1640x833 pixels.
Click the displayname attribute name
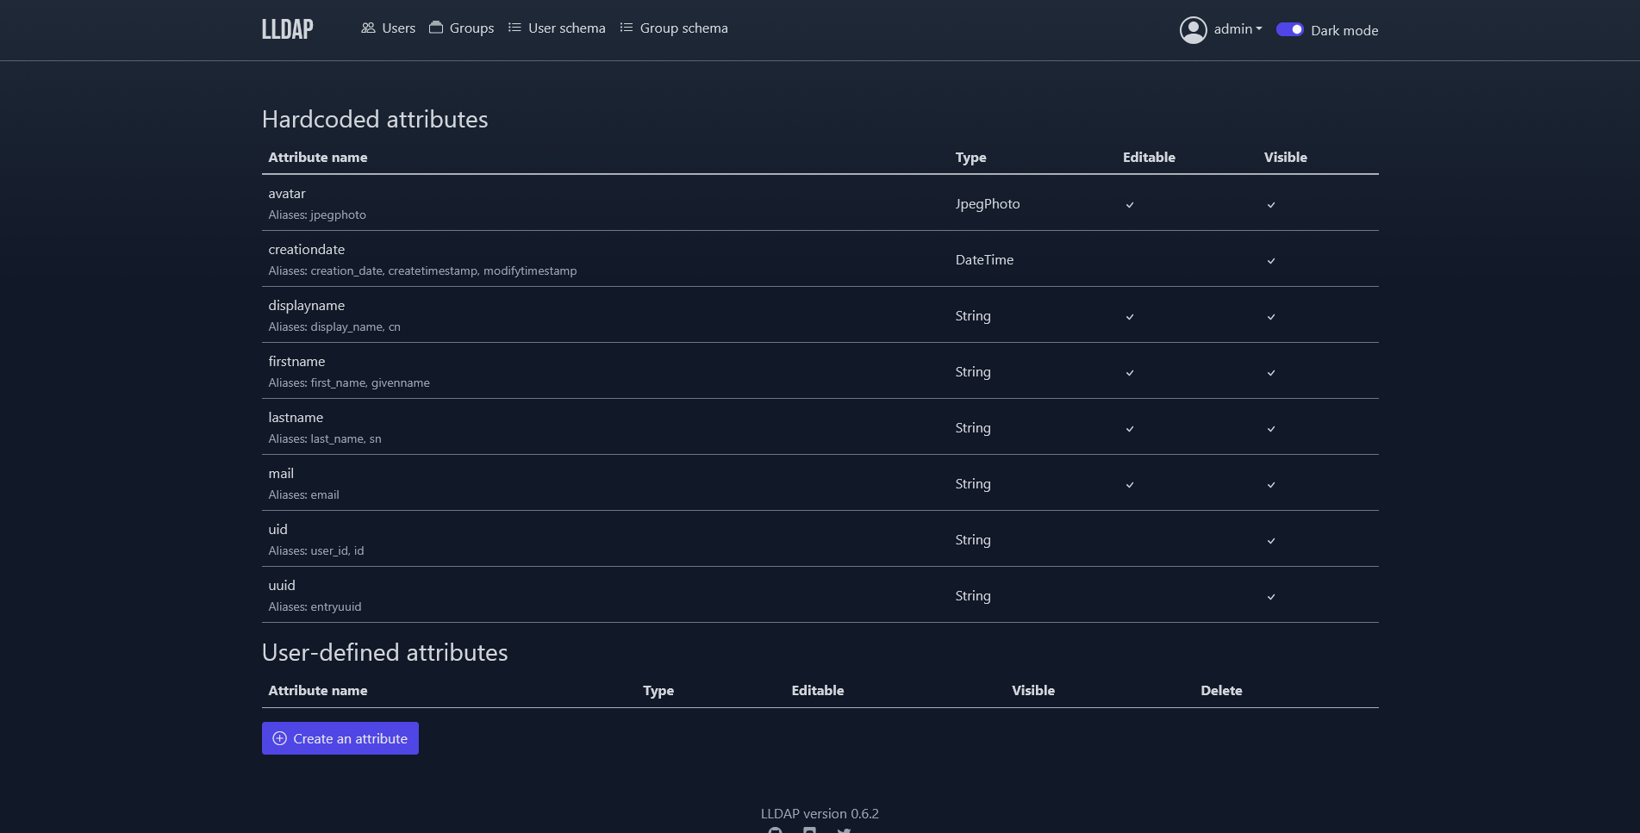(x=306, y=306)
